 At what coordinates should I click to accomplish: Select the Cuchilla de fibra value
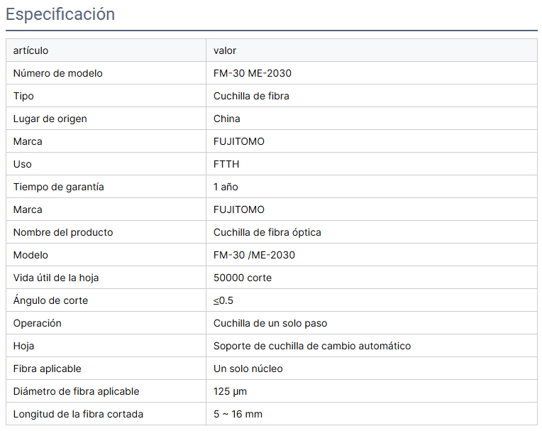point(251,96)
